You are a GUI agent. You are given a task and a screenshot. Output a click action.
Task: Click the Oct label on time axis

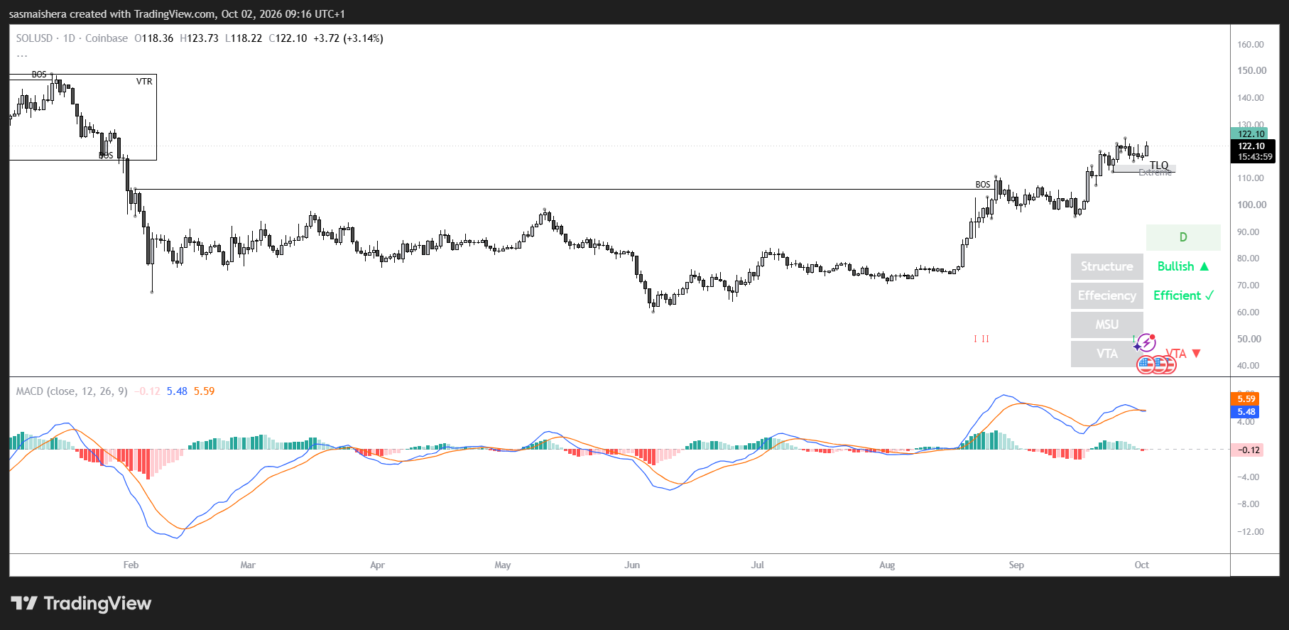pyautogui.click(x=1141, y=565)
